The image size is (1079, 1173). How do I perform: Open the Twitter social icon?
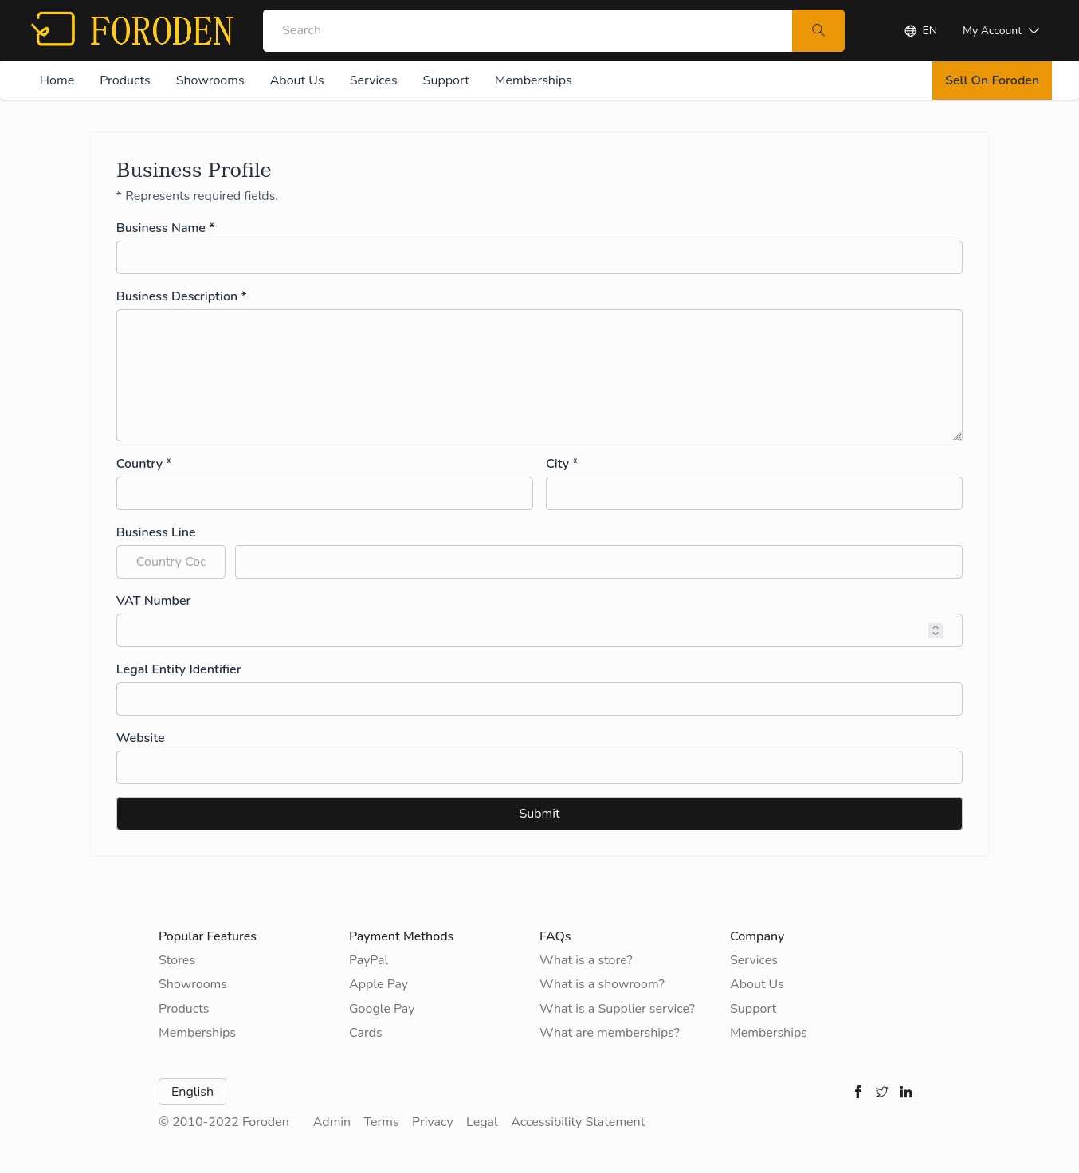point(881,1092)
